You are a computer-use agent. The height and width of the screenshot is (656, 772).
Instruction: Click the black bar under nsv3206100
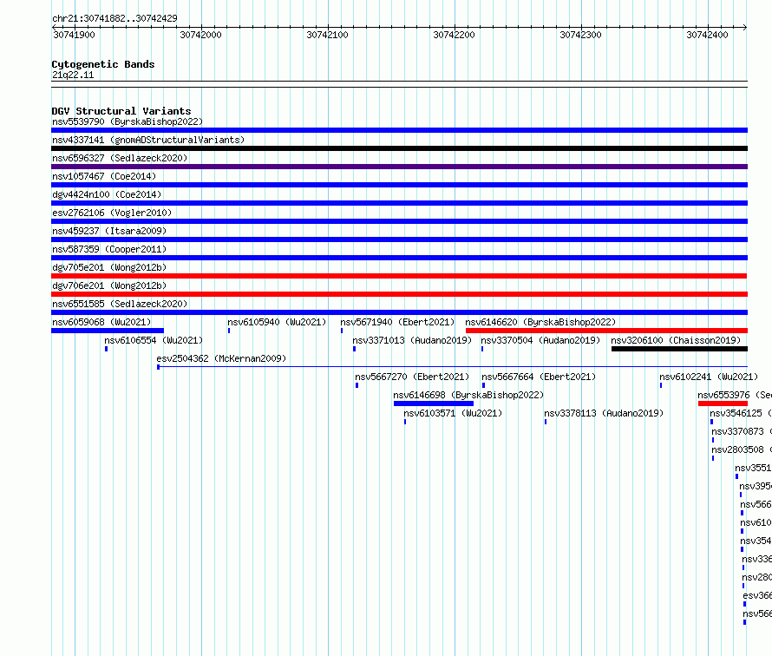point(679,349)
